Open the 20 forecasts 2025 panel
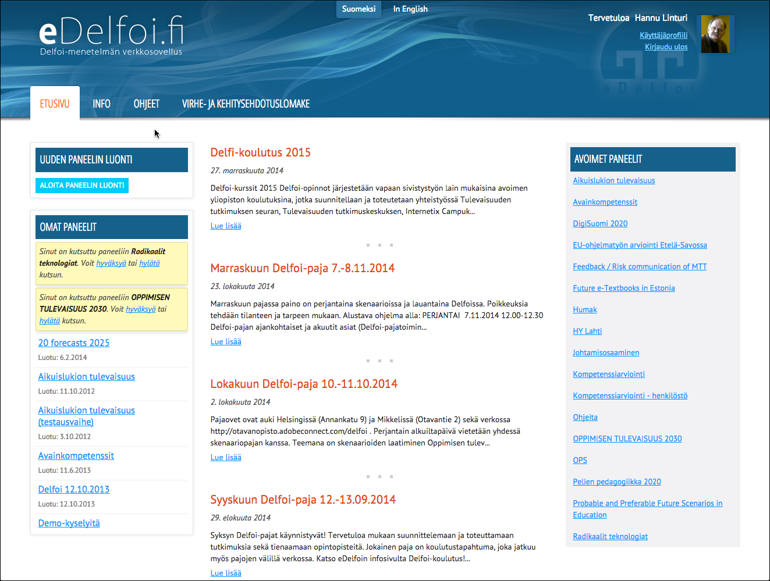This screenshot has width=770, height=581. (74, 343)
